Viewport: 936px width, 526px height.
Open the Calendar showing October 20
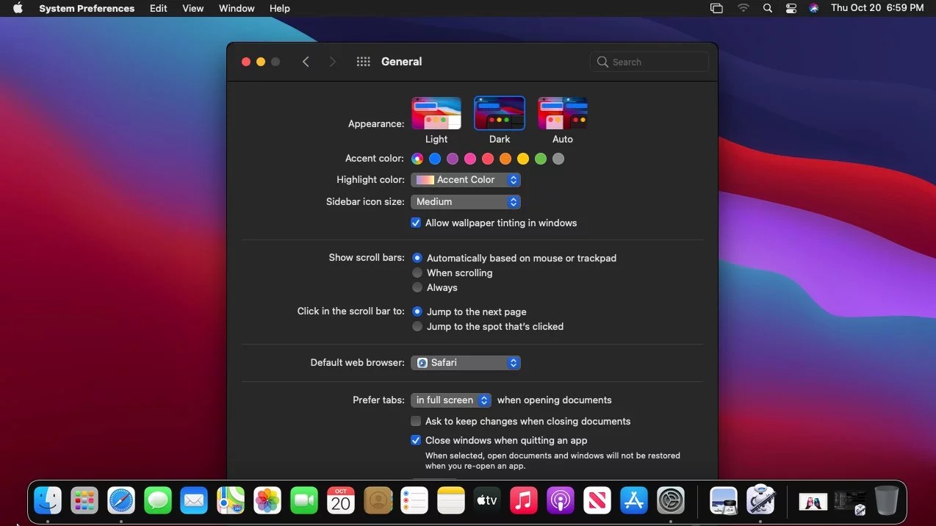pyautogui.click(x=340, y=500)
